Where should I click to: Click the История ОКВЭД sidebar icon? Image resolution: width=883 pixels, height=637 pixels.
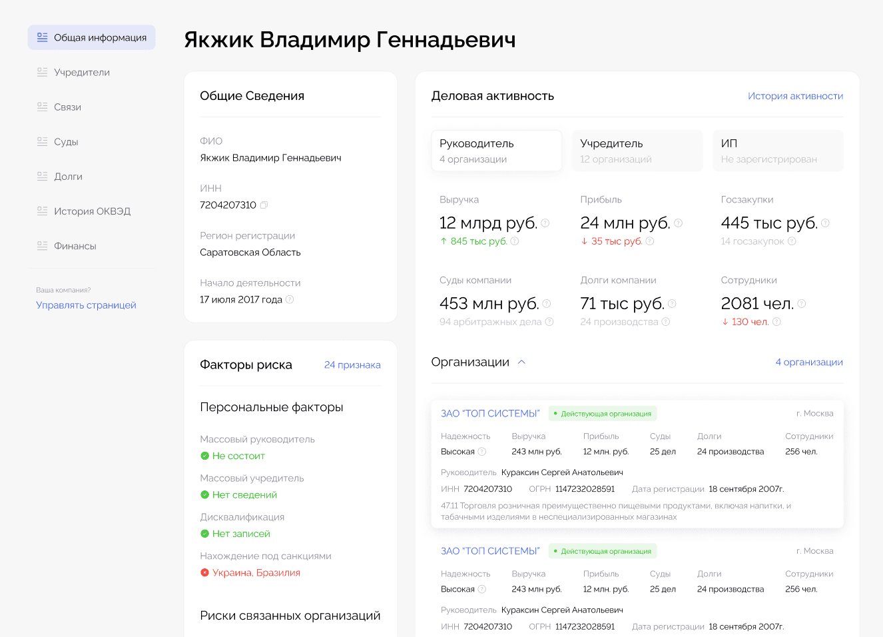[42, 211]
